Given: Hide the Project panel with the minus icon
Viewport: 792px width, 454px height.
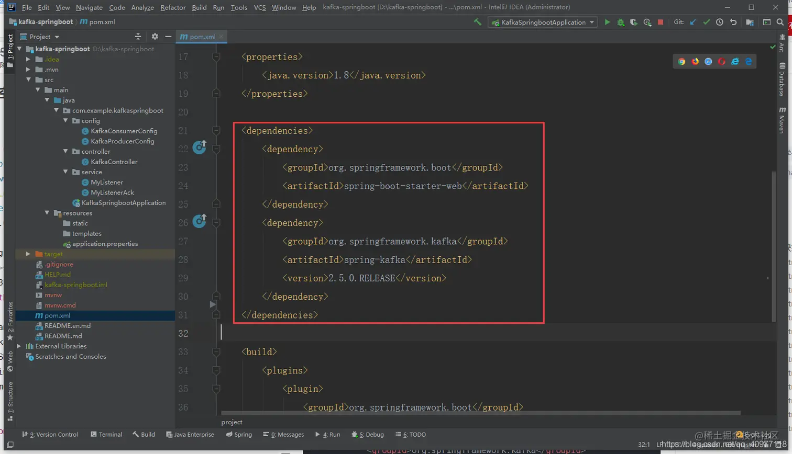Looking at the screenshot, I should (168, 37).
